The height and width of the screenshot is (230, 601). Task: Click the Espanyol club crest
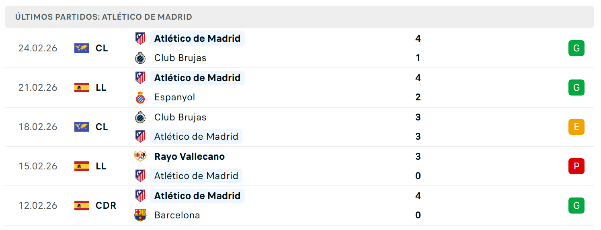click(x=140, y=97)
